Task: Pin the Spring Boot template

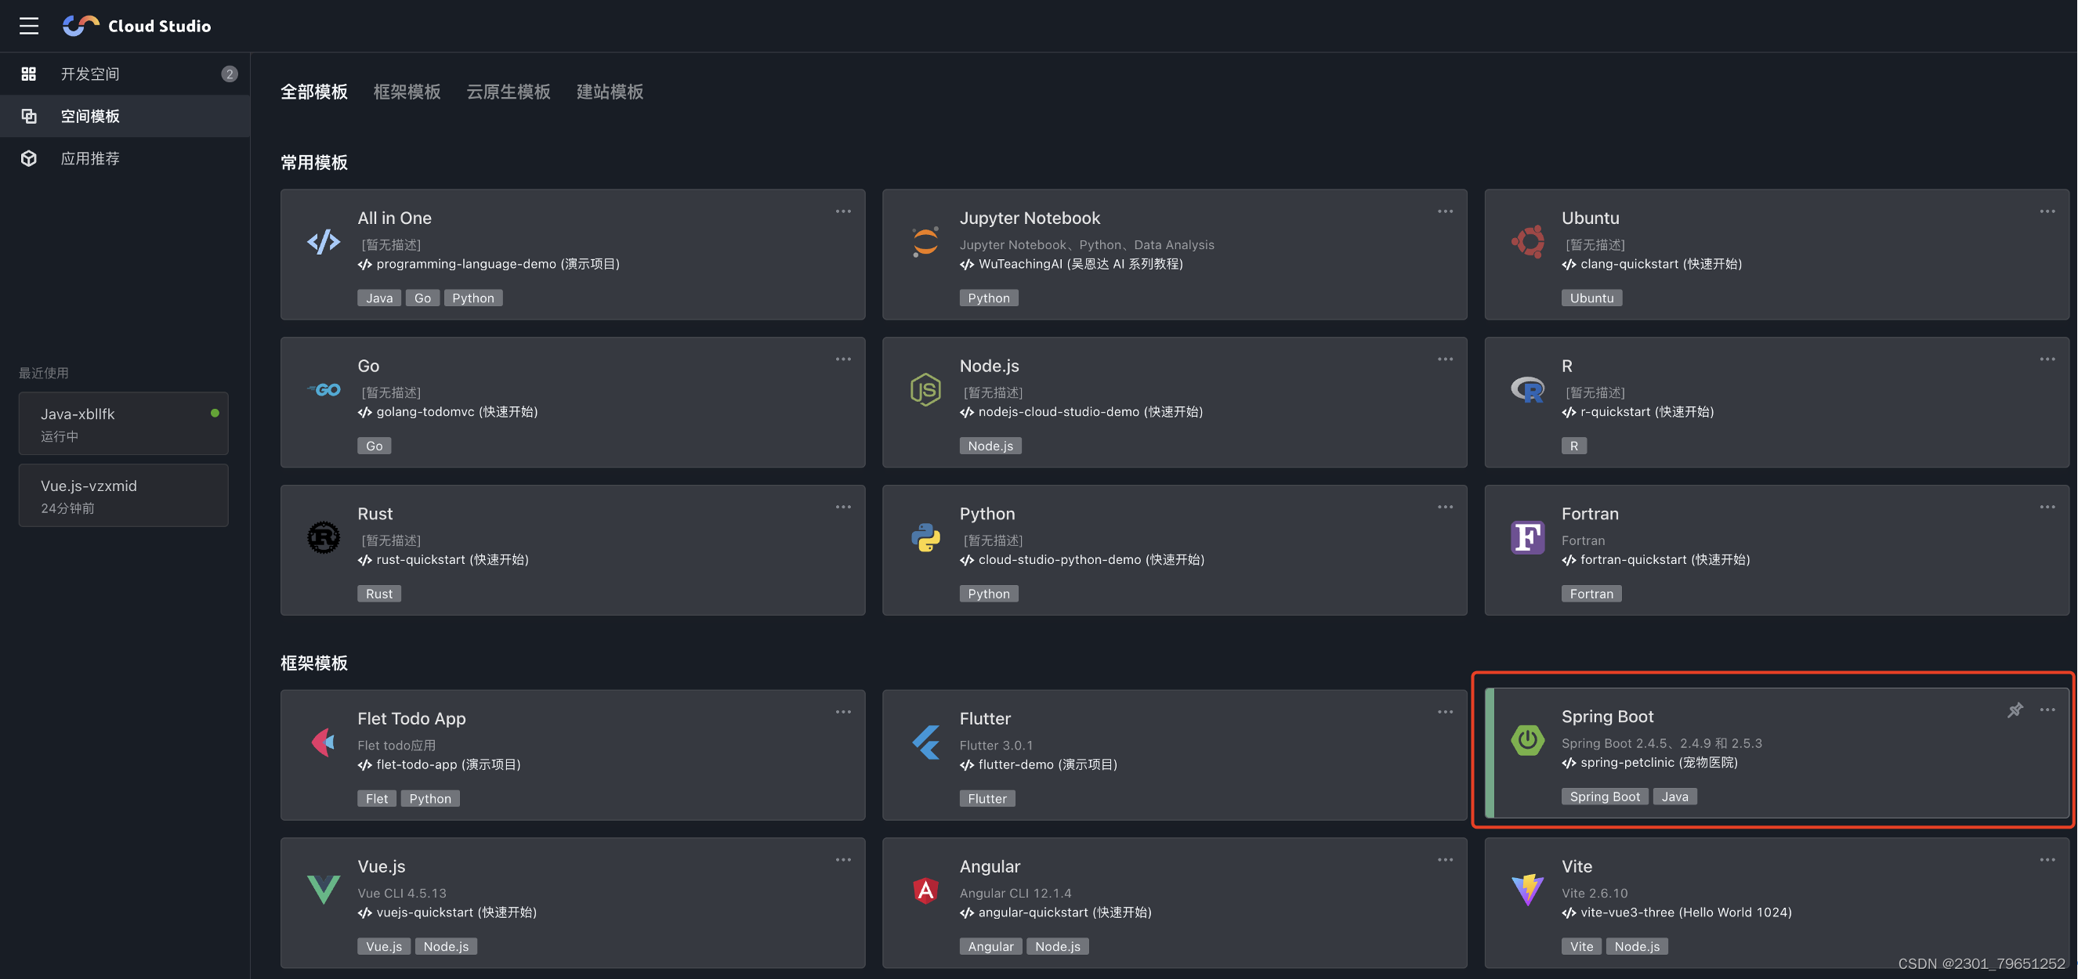Action: tap(2015, 710)
